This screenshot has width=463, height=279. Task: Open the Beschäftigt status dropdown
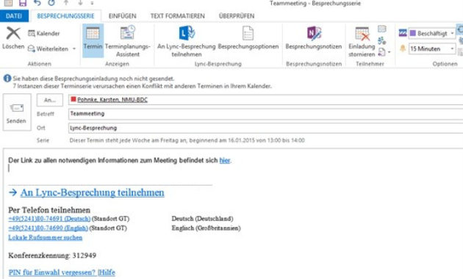pyautogui.click(x=452, y=33)
